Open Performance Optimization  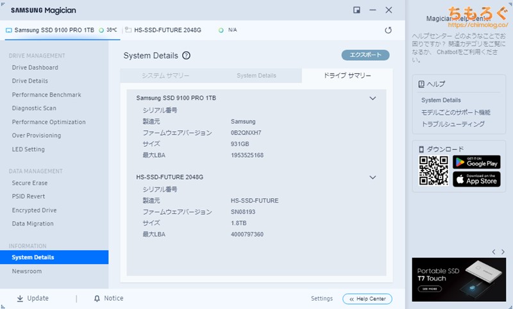pyautogui.click(x=49, y=122)
